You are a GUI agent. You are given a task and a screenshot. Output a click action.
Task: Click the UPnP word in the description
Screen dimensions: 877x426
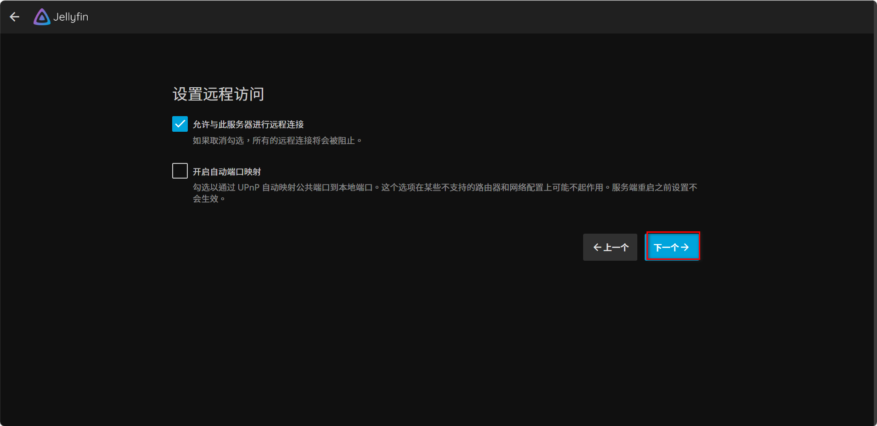pos(248,187)
